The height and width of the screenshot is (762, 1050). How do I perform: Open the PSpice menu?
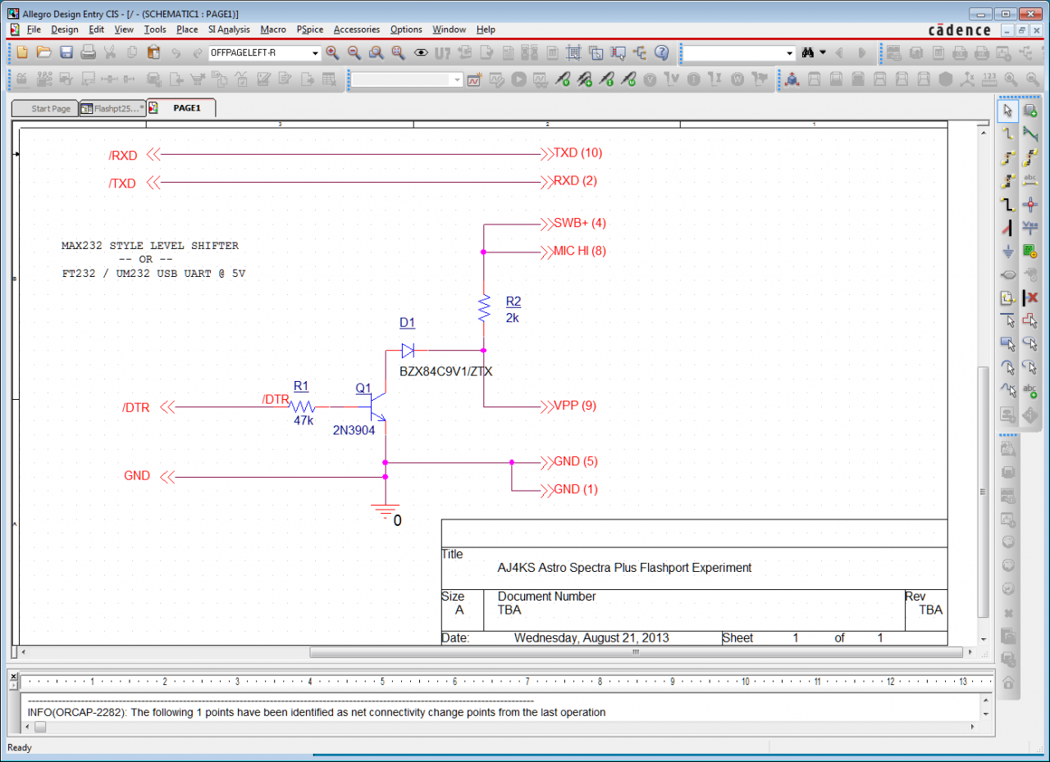309,29
